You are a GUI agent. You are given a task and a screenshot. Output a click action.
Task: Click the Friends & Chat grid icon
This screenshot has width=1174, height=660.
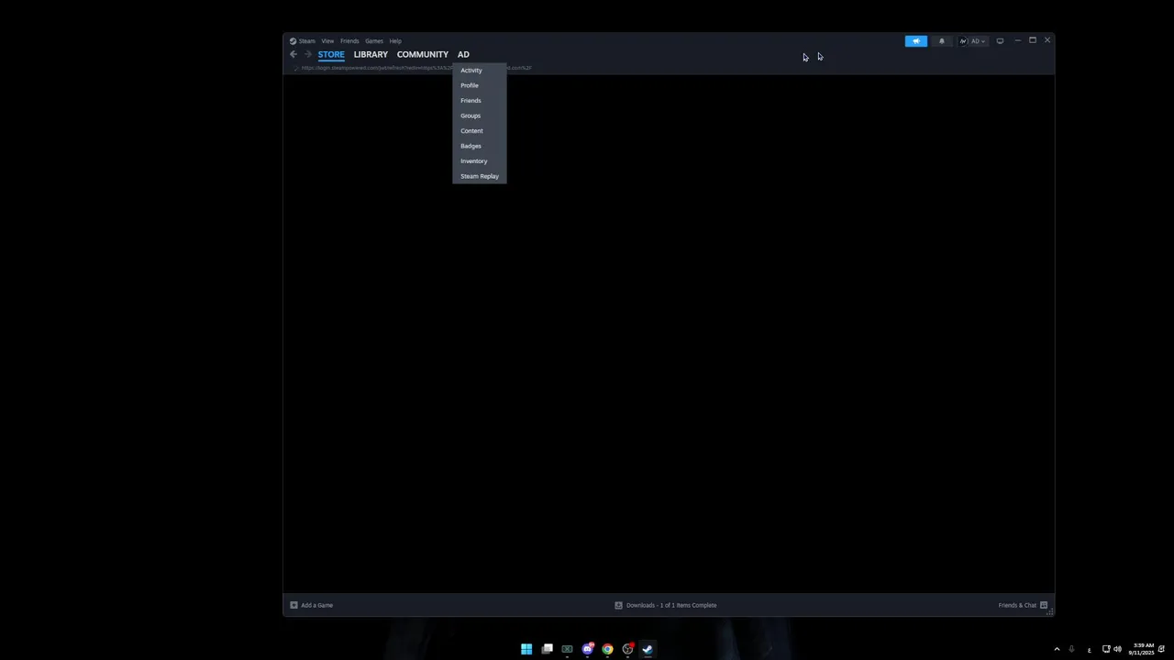point(1044,605)
